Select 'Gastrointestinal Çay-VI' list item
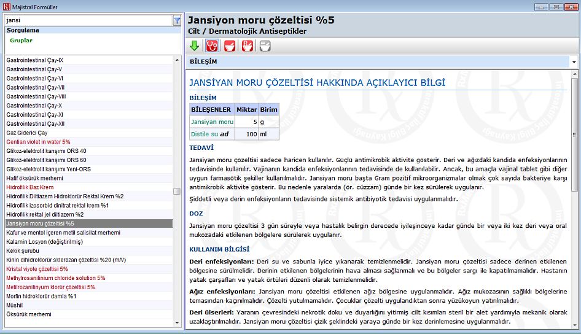Screen dimensions: 581x334 tap(88, 79)
